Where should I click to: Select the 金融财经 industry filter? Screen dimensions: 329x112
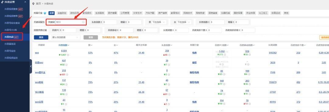(62, 13)
